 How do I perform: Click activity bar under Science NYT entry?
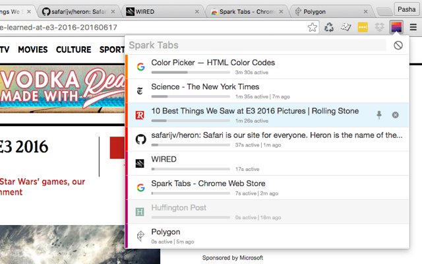(x=191, y=96)
